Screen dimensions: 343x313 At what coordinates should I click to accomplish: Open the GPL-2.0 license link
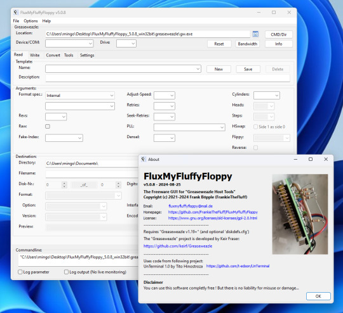pyautogui.click(x=213, y=218)
